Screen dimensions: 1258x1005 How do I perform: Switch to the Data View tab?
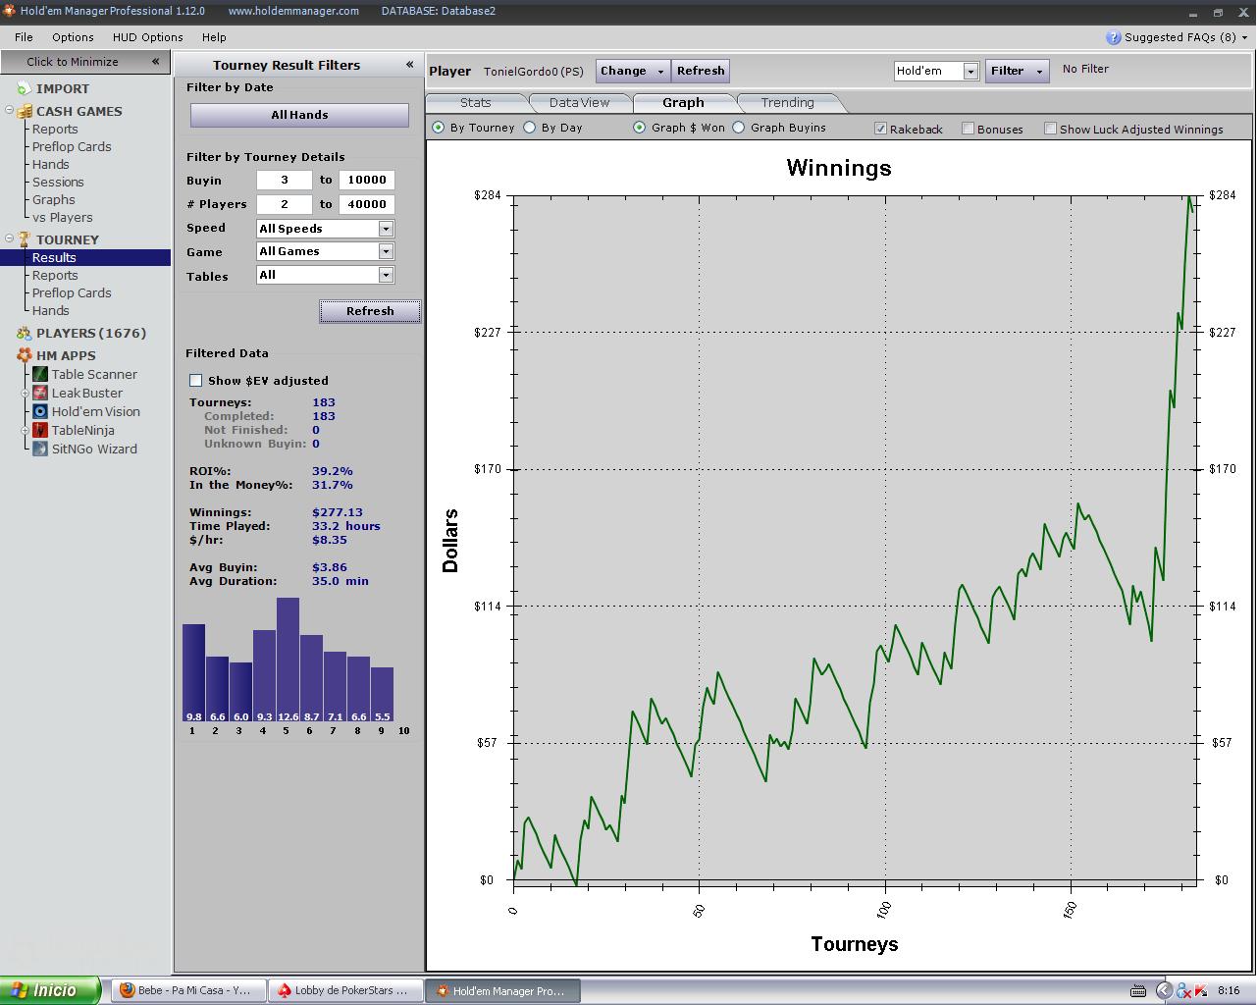[579, 102]
